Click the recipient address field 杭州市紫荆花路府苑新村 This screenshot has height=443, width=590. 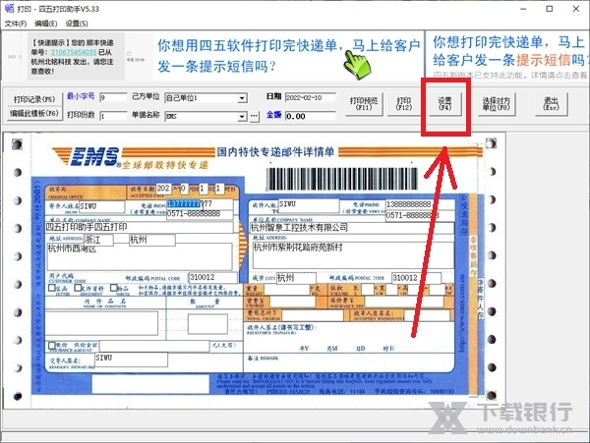pos(353,254)
